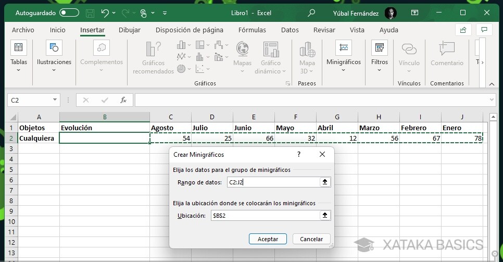Expand the Minigráficos group

click(x=344, y=56)
